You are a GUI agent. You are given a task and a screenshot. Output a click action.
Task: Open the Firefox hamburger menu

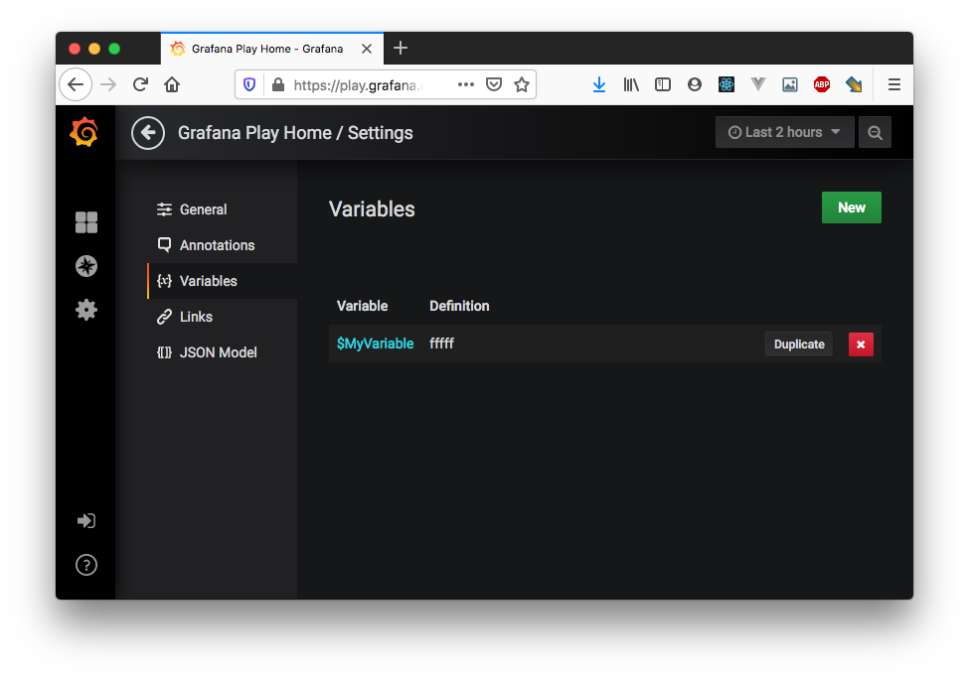pos(894,84)
